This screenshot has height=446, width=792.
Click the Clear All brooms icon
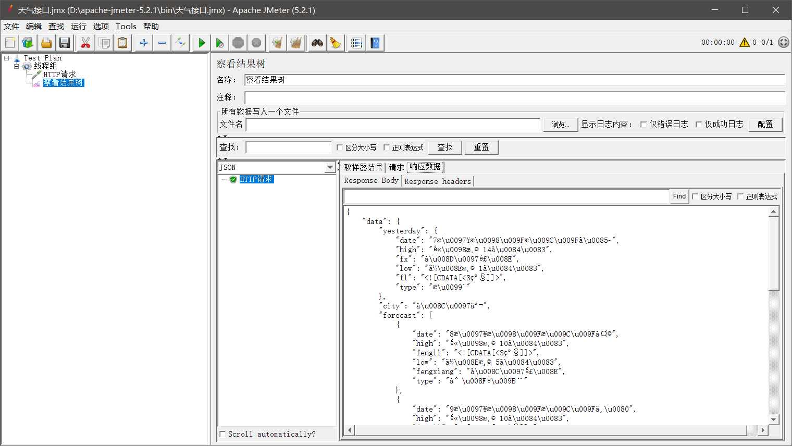(x=296, y=43)
